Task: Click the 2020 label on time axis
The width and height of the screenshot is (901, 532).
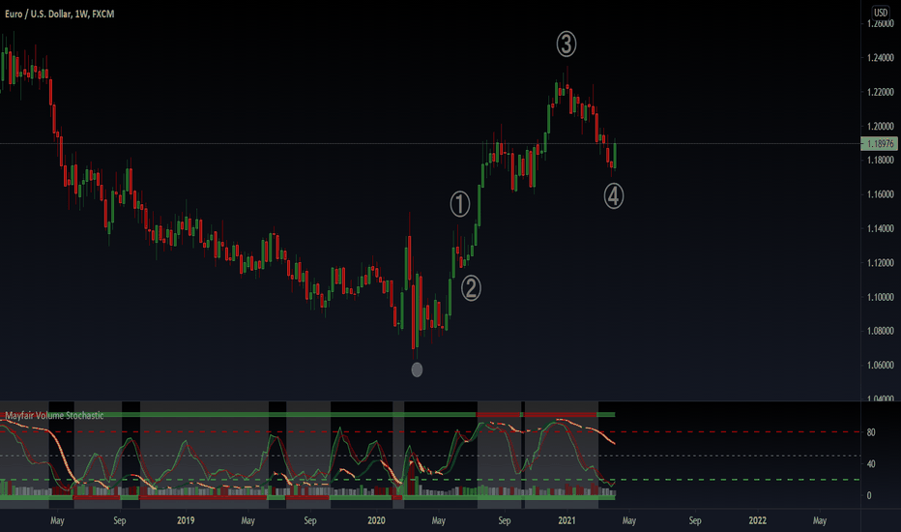Action: pos(376,520)
